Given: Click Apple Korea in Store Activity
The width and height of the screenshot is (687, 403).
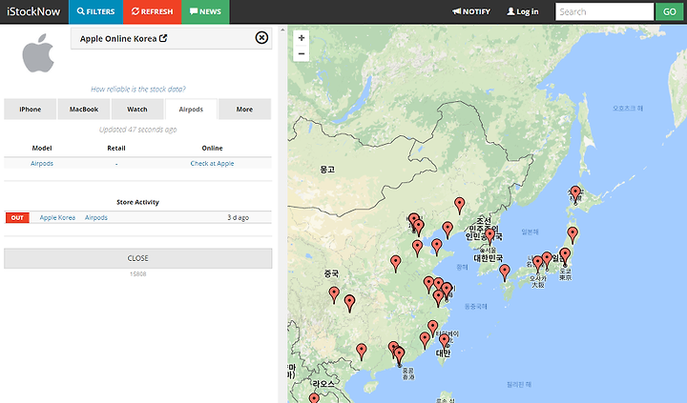Looking at the screenshot, I should pyautogui.click(x=57, y=217).
